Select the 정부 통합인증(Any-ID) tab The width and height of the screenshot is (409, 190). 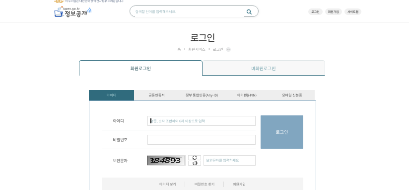click(202, 95)
